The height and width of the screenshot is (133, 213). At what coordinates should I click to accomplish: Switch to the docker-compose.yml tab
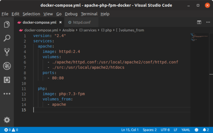[x=39, y=22]
